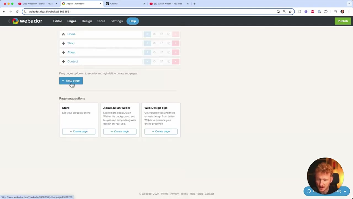The image size is (353, 199).
Task: Click the back chevron left of Webador logo
Action: (9, 21)
